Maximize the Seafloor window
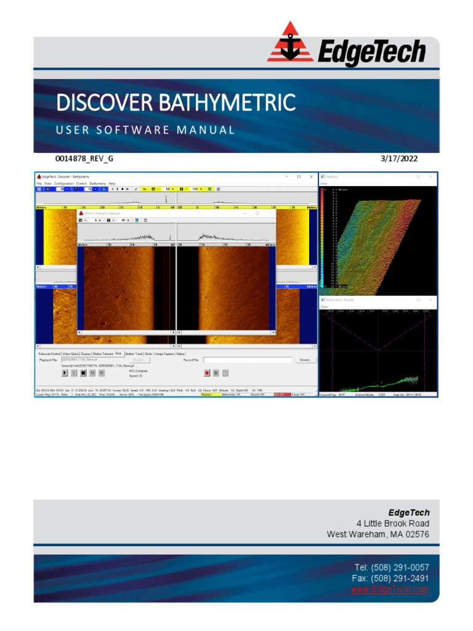473x631 pixels. 418,177
